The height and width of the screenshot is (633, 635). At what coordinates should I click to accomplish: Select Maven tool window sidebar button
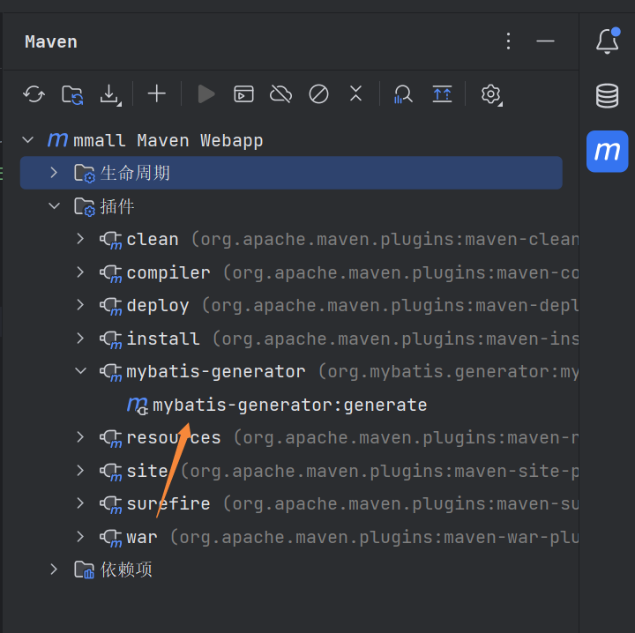(x=607, y=152)
